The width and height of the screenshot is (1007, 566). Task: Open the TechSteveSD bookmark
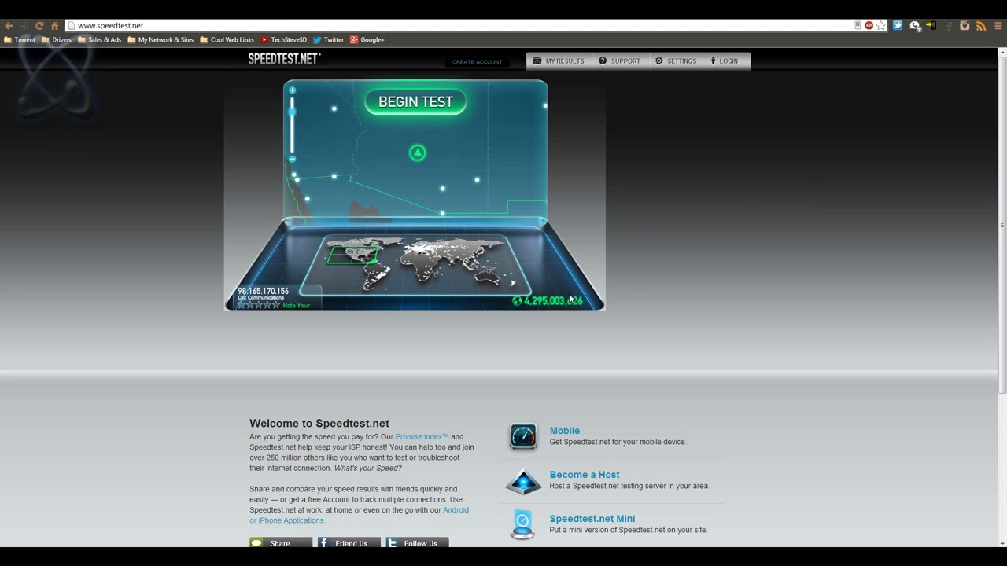point(283,39)
